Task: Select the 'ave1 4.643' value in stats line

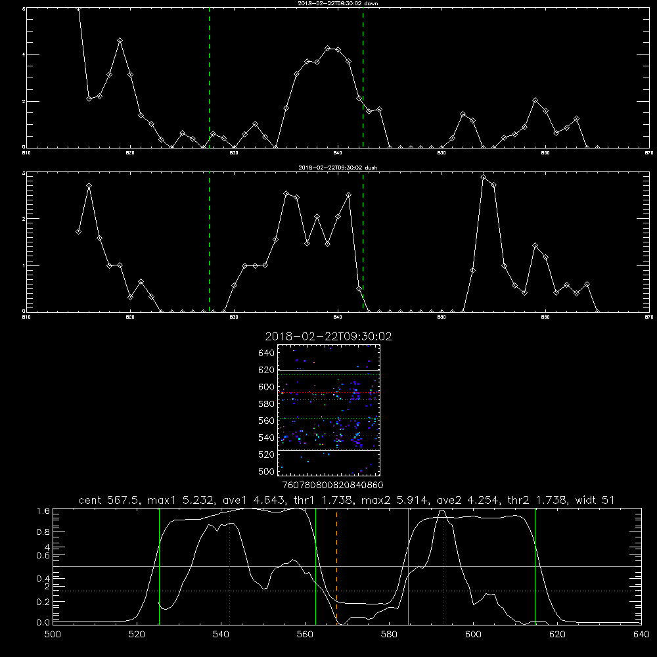Action: pyautogui.click(x=254, y=500)
